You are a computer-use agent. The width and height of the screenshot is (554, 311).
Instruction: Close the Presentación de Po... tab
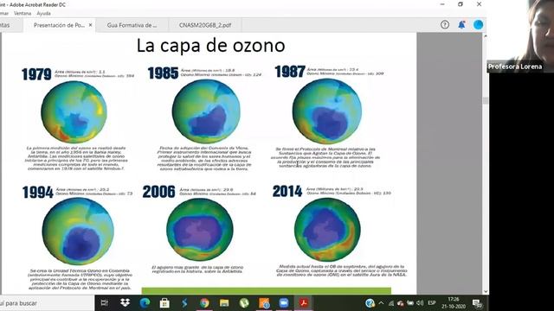click(90, 25)
